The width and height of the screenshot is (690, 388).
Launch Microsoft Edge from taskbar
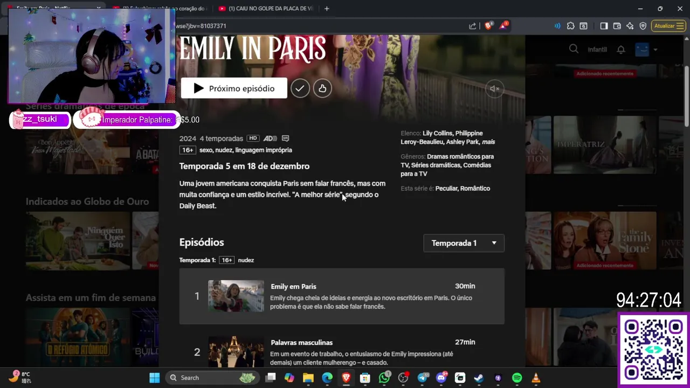327,378
